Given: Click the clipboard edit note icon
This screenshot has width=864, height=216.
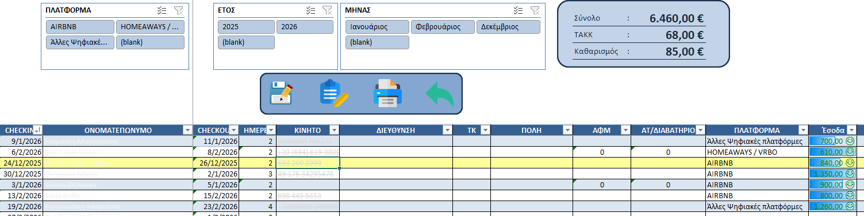Looking at the screenshot, I should (x=333, y=93).
